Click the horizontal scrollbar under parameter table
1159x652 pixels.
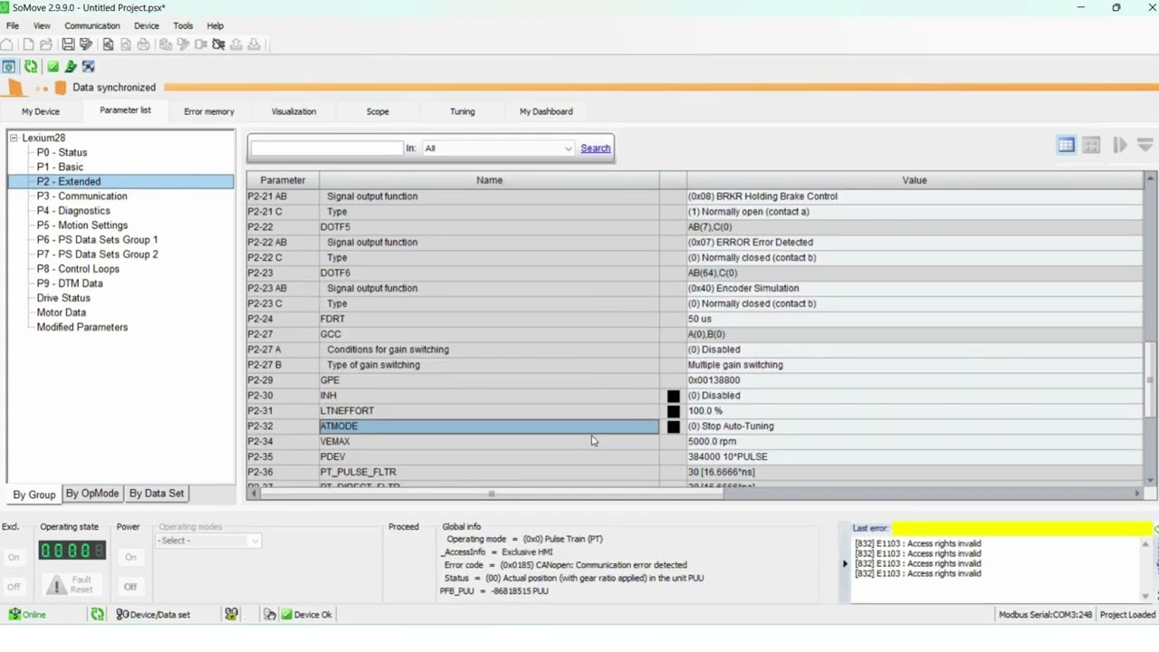(694, 494)
